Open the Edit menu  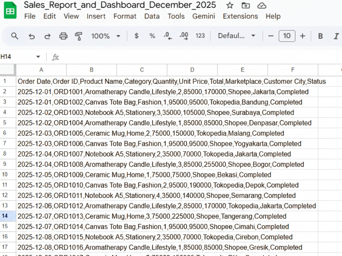pos(50,16)
